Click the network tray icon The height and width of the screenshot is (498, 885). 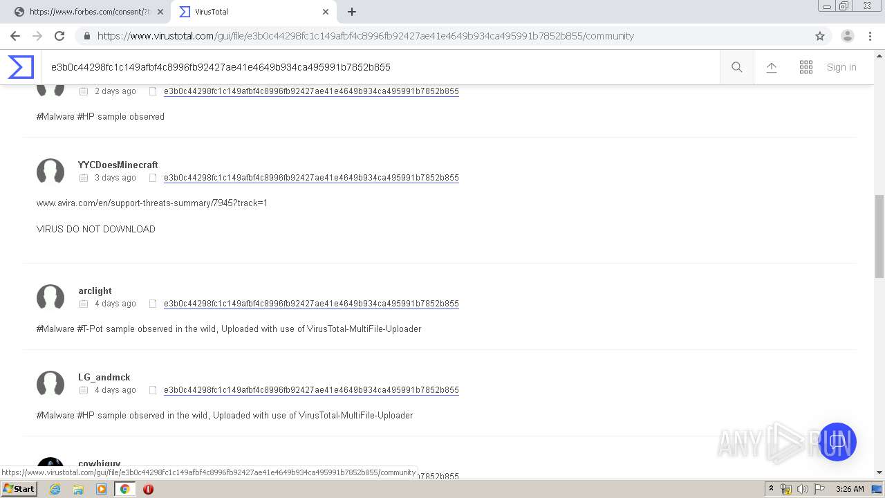(786, 489)
